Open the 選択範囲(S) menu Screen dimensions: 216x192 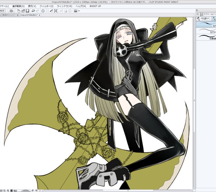tap(18, 6)
